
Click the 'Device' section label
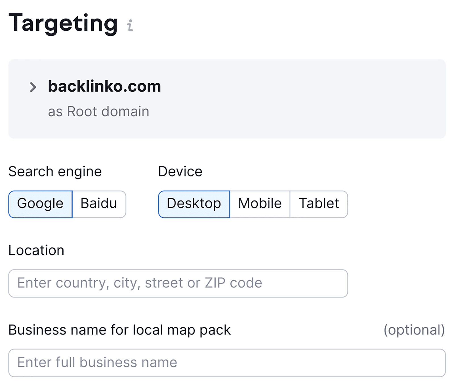180,171
